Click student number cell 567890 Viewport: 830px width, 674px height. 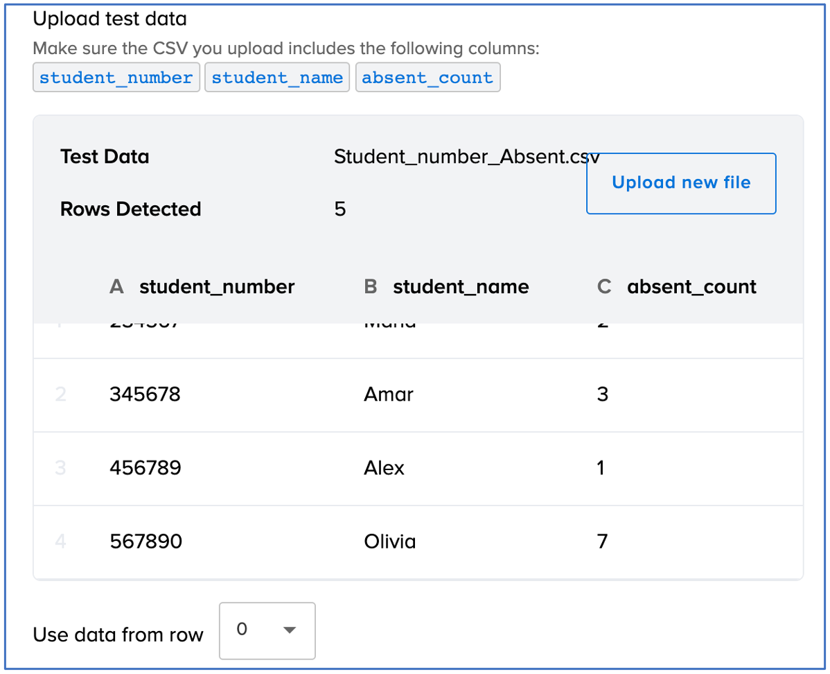(145, 541)
